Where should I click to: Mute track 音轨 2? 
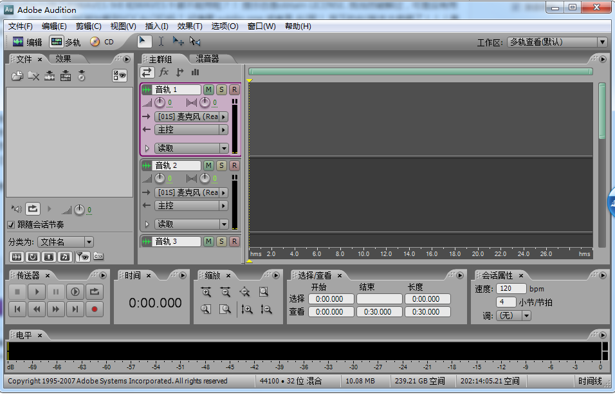pyautogui.click(x=208, y=165)
